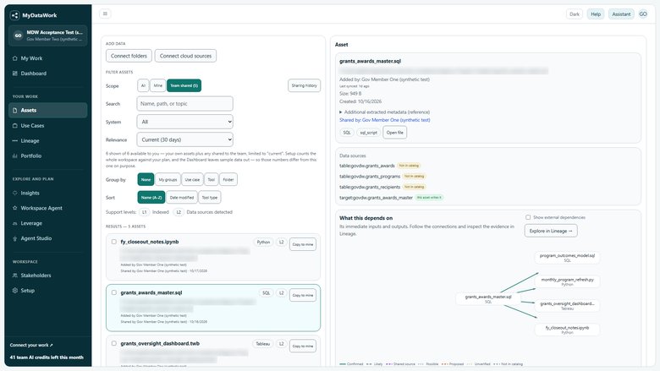Open Help from top bar
Viewport: 660px width, 371px height.
point(596,14)
